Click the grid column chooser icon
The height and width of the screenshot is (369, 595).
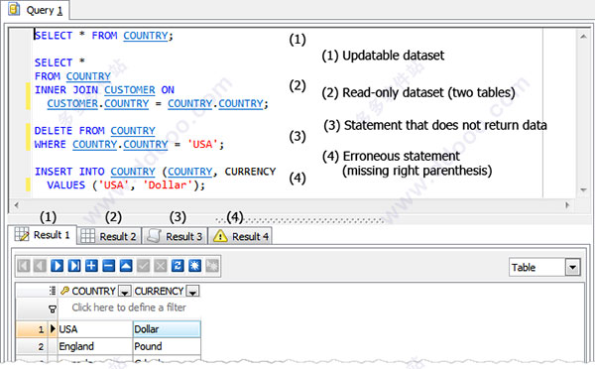[53, 291]
